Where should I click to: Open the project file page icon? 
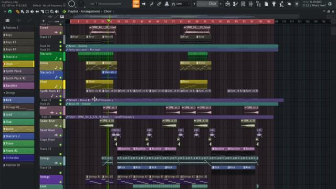[x=266, y=4]
